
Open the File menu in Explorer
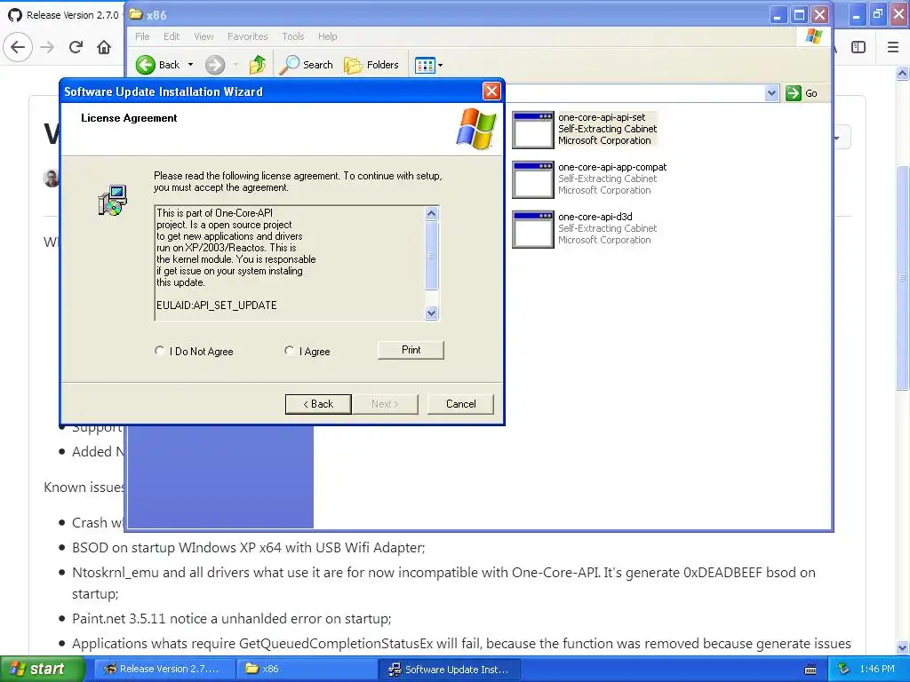(142, 36)
